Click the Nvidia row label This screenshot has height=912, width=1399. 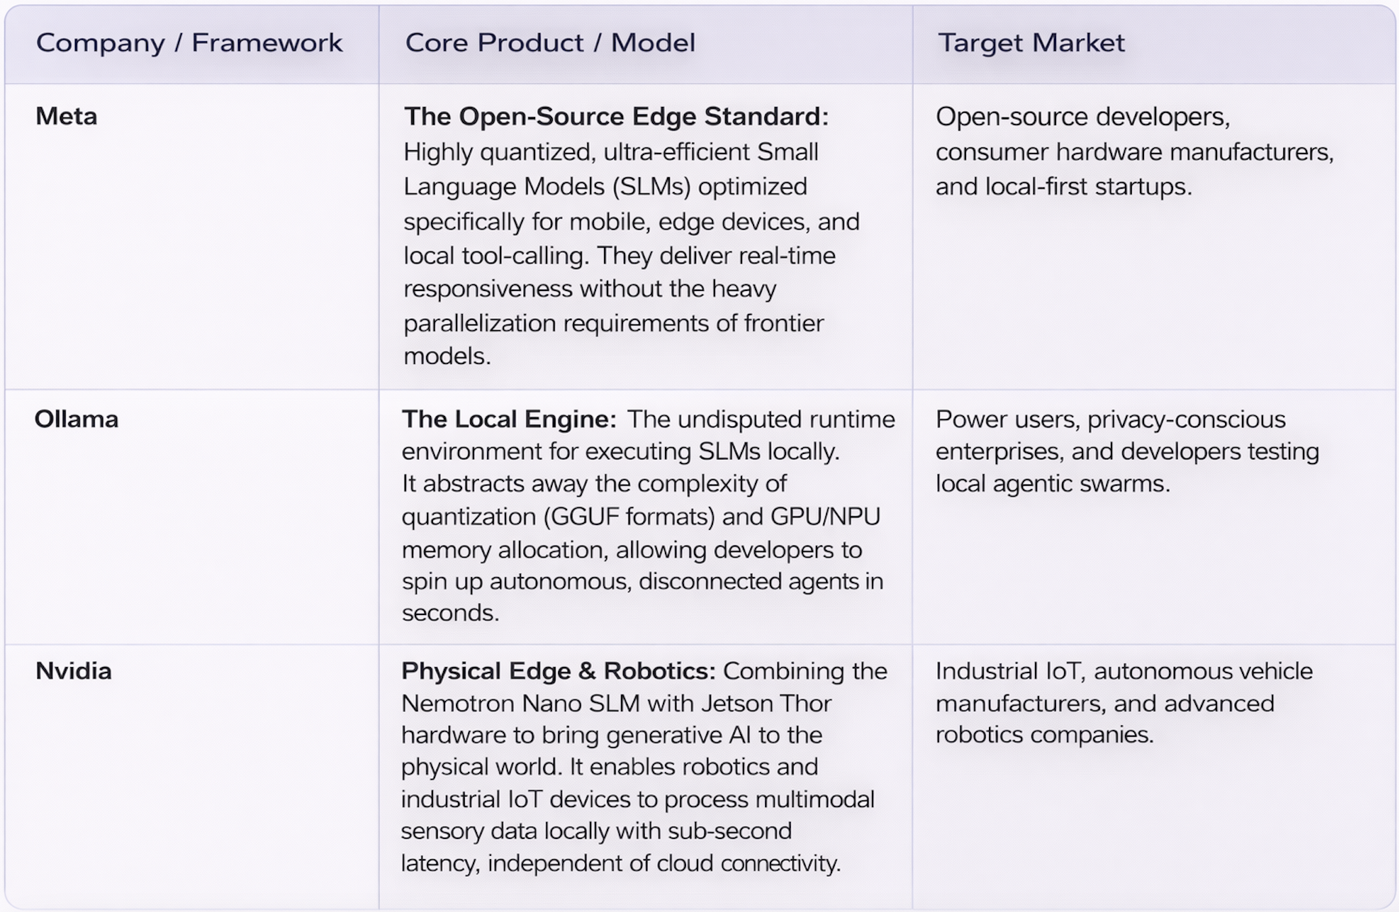pos(73,671)
